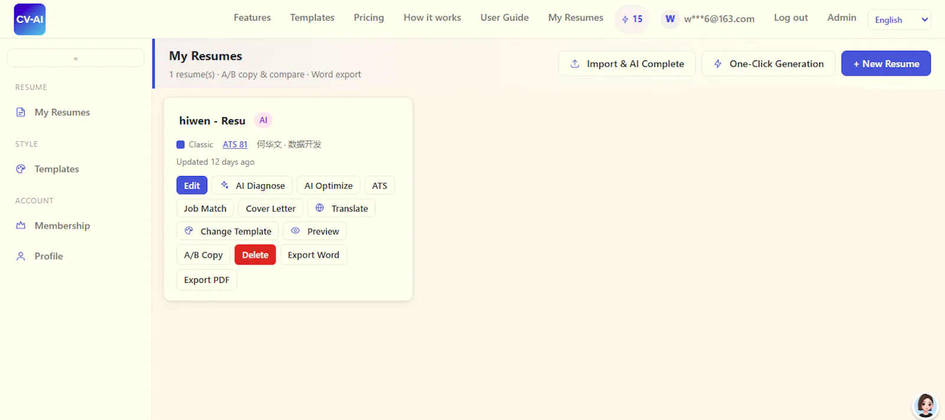Viewport: 945px width, 420px height.
Task: Export the resume to Word
Action: click(x=314, y=255)
